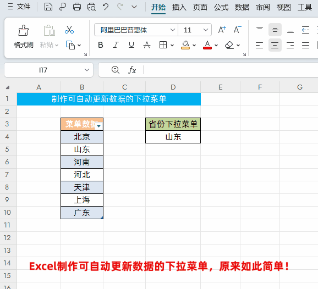Switch to the 数据 tab
Image resolution: width=318 pixels, height=289 pixels.
point(242,7)
